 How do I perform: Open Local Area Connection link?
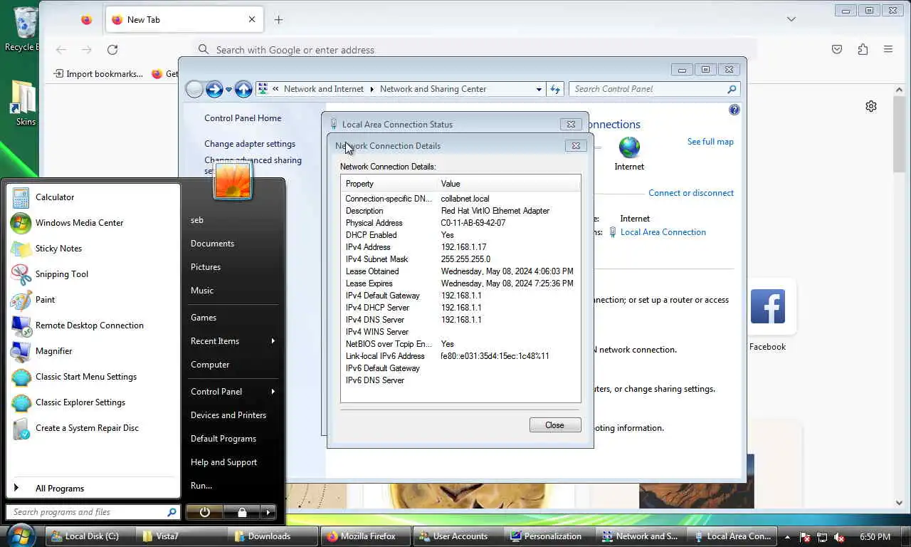(x=663, y=232)
